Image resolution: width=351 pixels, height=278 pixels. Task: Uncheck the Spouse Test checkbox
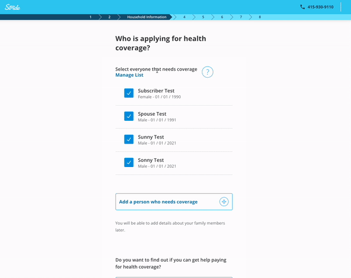click(129, 116)
